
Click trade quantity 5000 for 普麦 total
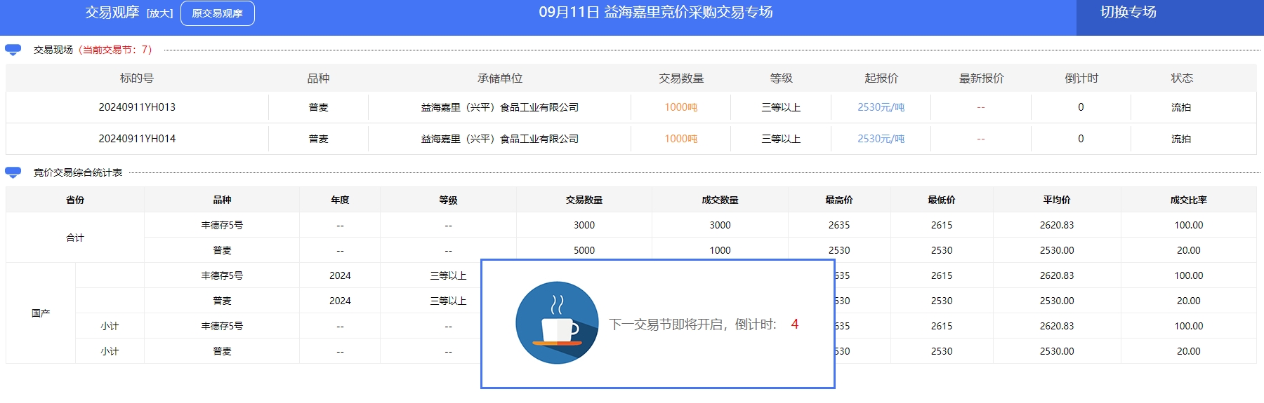click(584, 250)
